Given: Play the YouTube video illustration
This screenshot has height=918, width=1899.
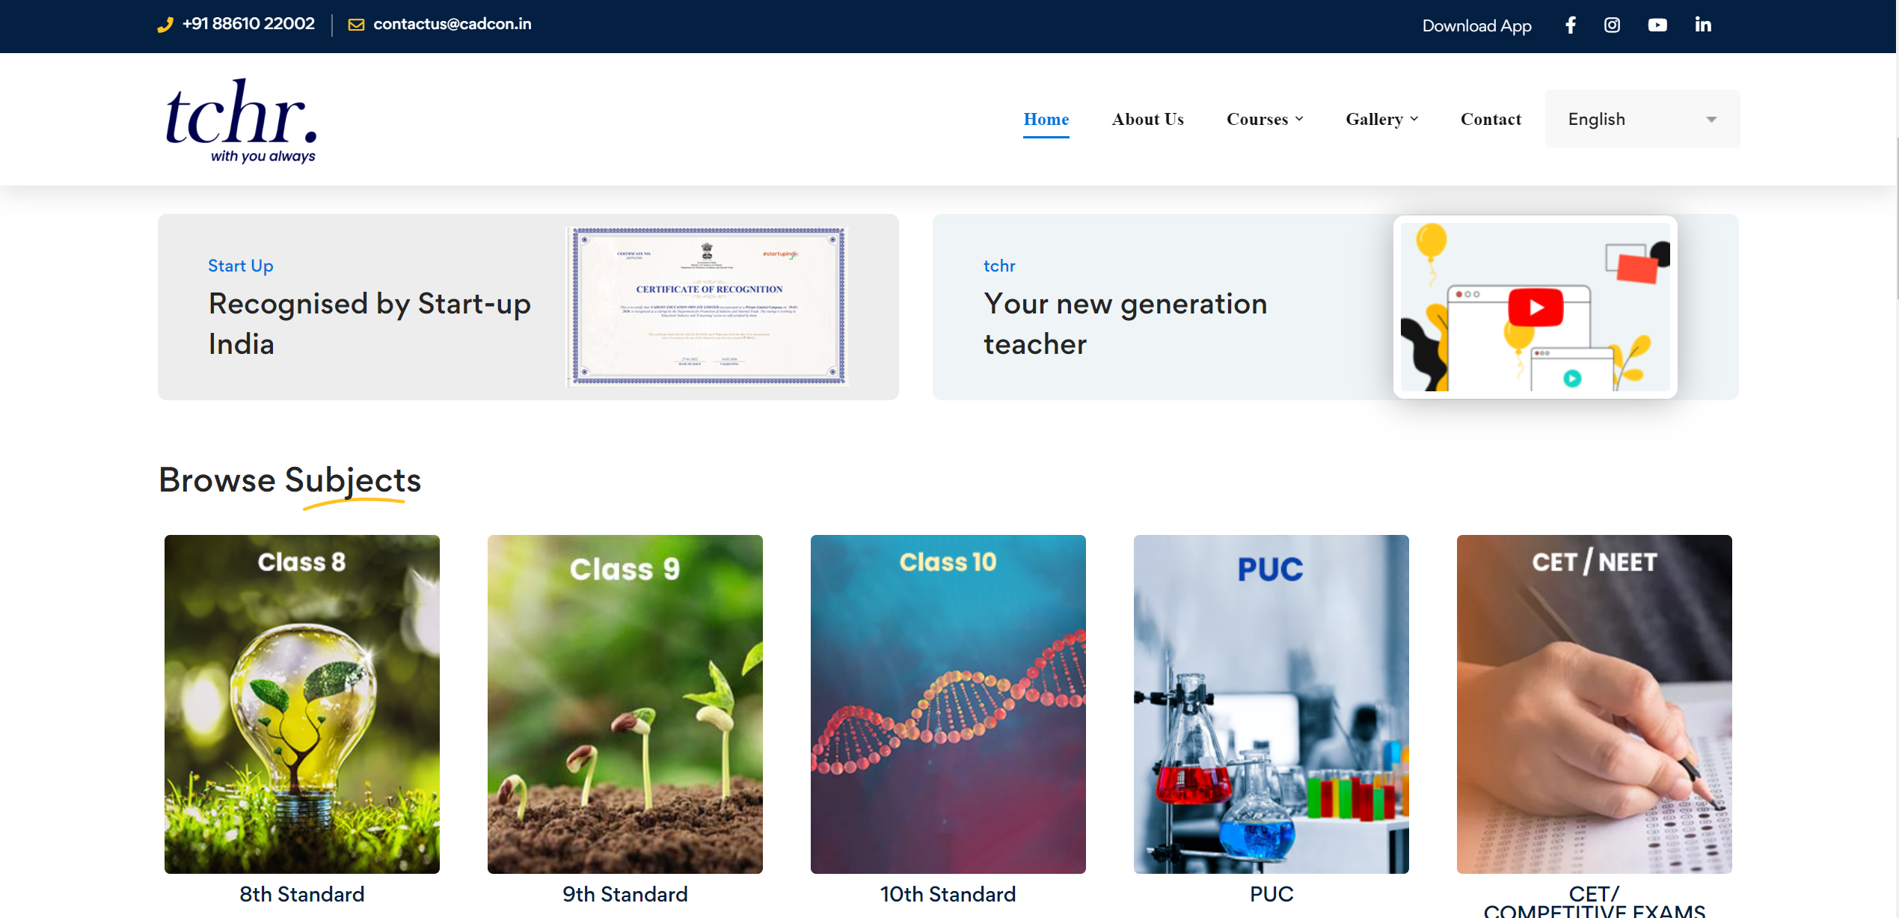Looking at the screenshot, I should click(1535, 307).
